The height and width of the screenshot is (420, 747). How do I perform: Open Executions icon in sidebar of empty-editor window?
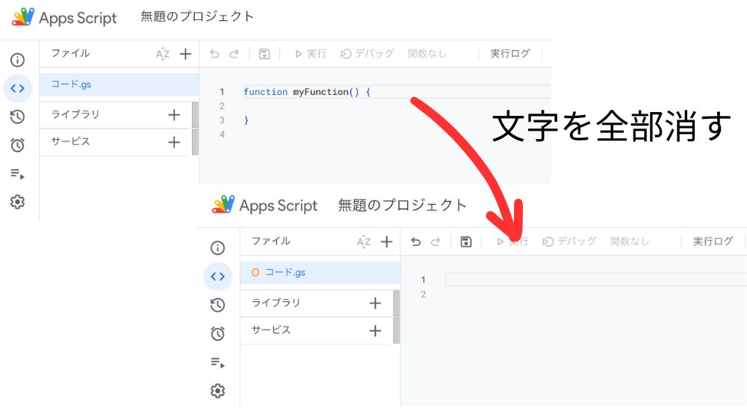[217, 362]
